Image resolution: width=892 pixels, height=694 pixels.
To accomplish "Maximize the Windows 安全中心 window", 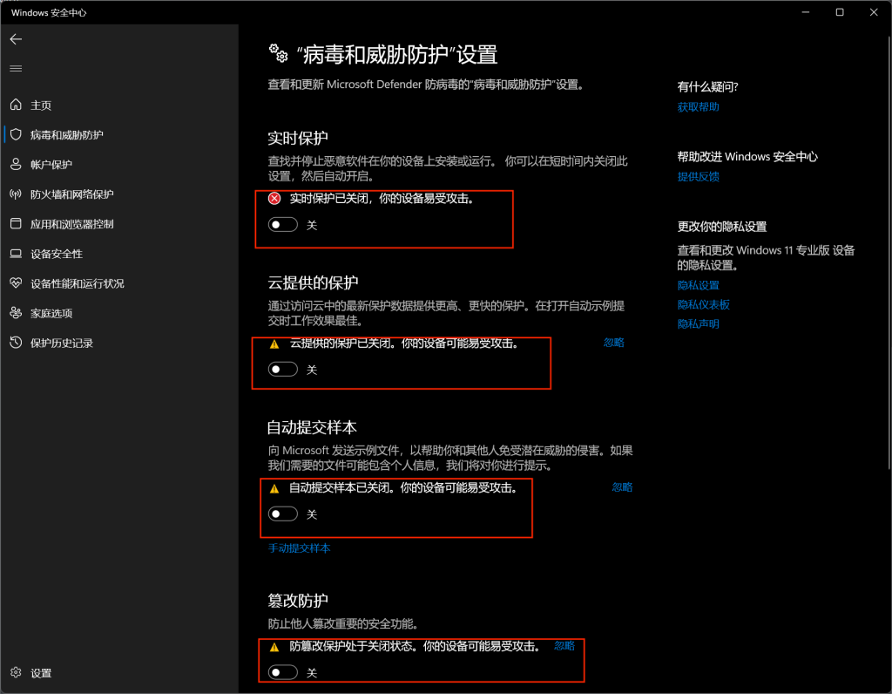I will point(840,12).
